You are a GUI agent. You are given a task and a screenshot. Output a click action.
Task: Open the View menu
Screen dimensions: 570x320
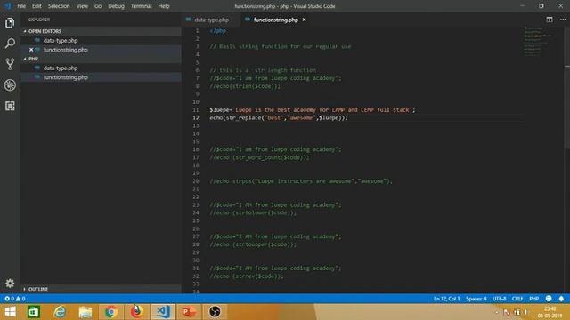tap(82, 6)
